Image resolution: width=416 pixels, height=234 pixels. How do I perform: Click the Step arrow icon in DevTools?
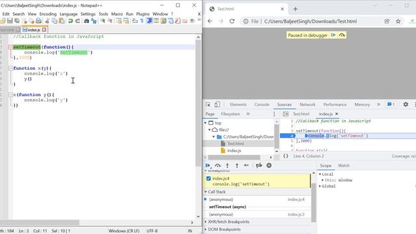pyautogui.click(x=246, y=165)
